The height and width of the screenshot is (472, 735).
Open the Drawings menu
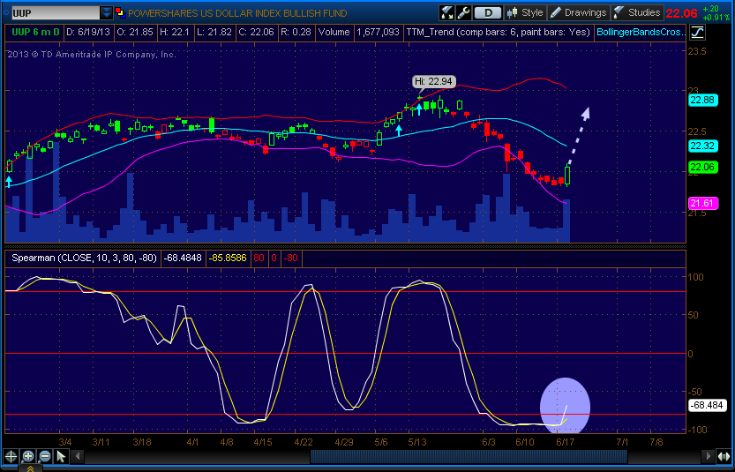coord(579,12)
